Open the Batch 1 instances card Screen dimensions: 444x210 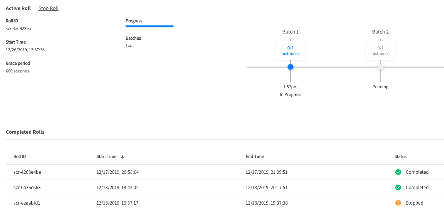point(291,50)
